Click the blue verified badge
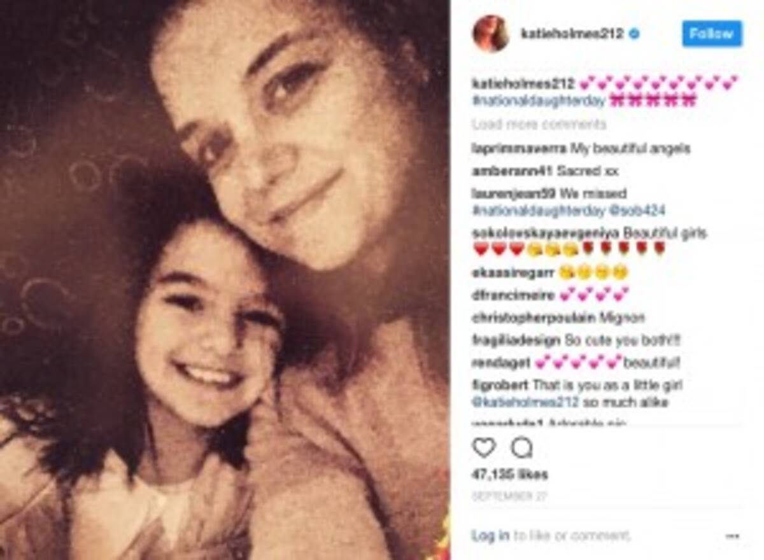Image resolution: width=764 pixels, height=560 pixels. [x=634, y=33]
